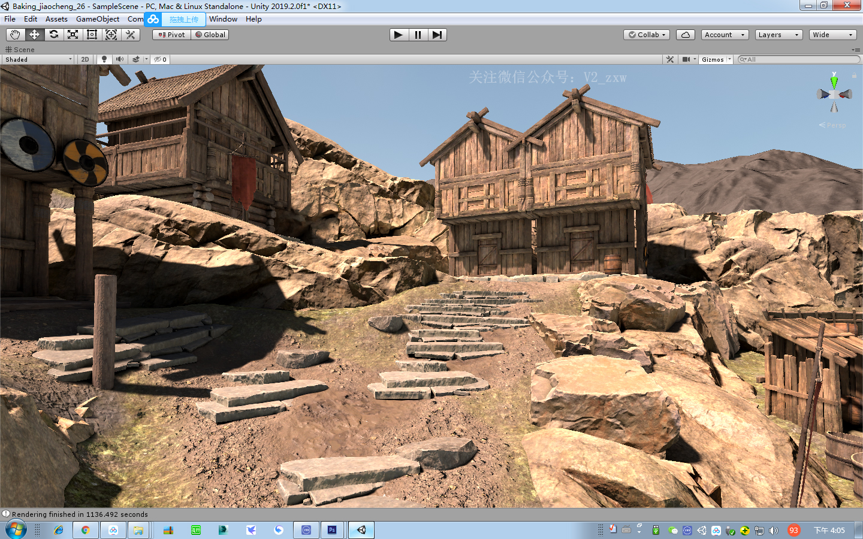
Task: Select the Hand tool
Action: click(x=15, y=35)
